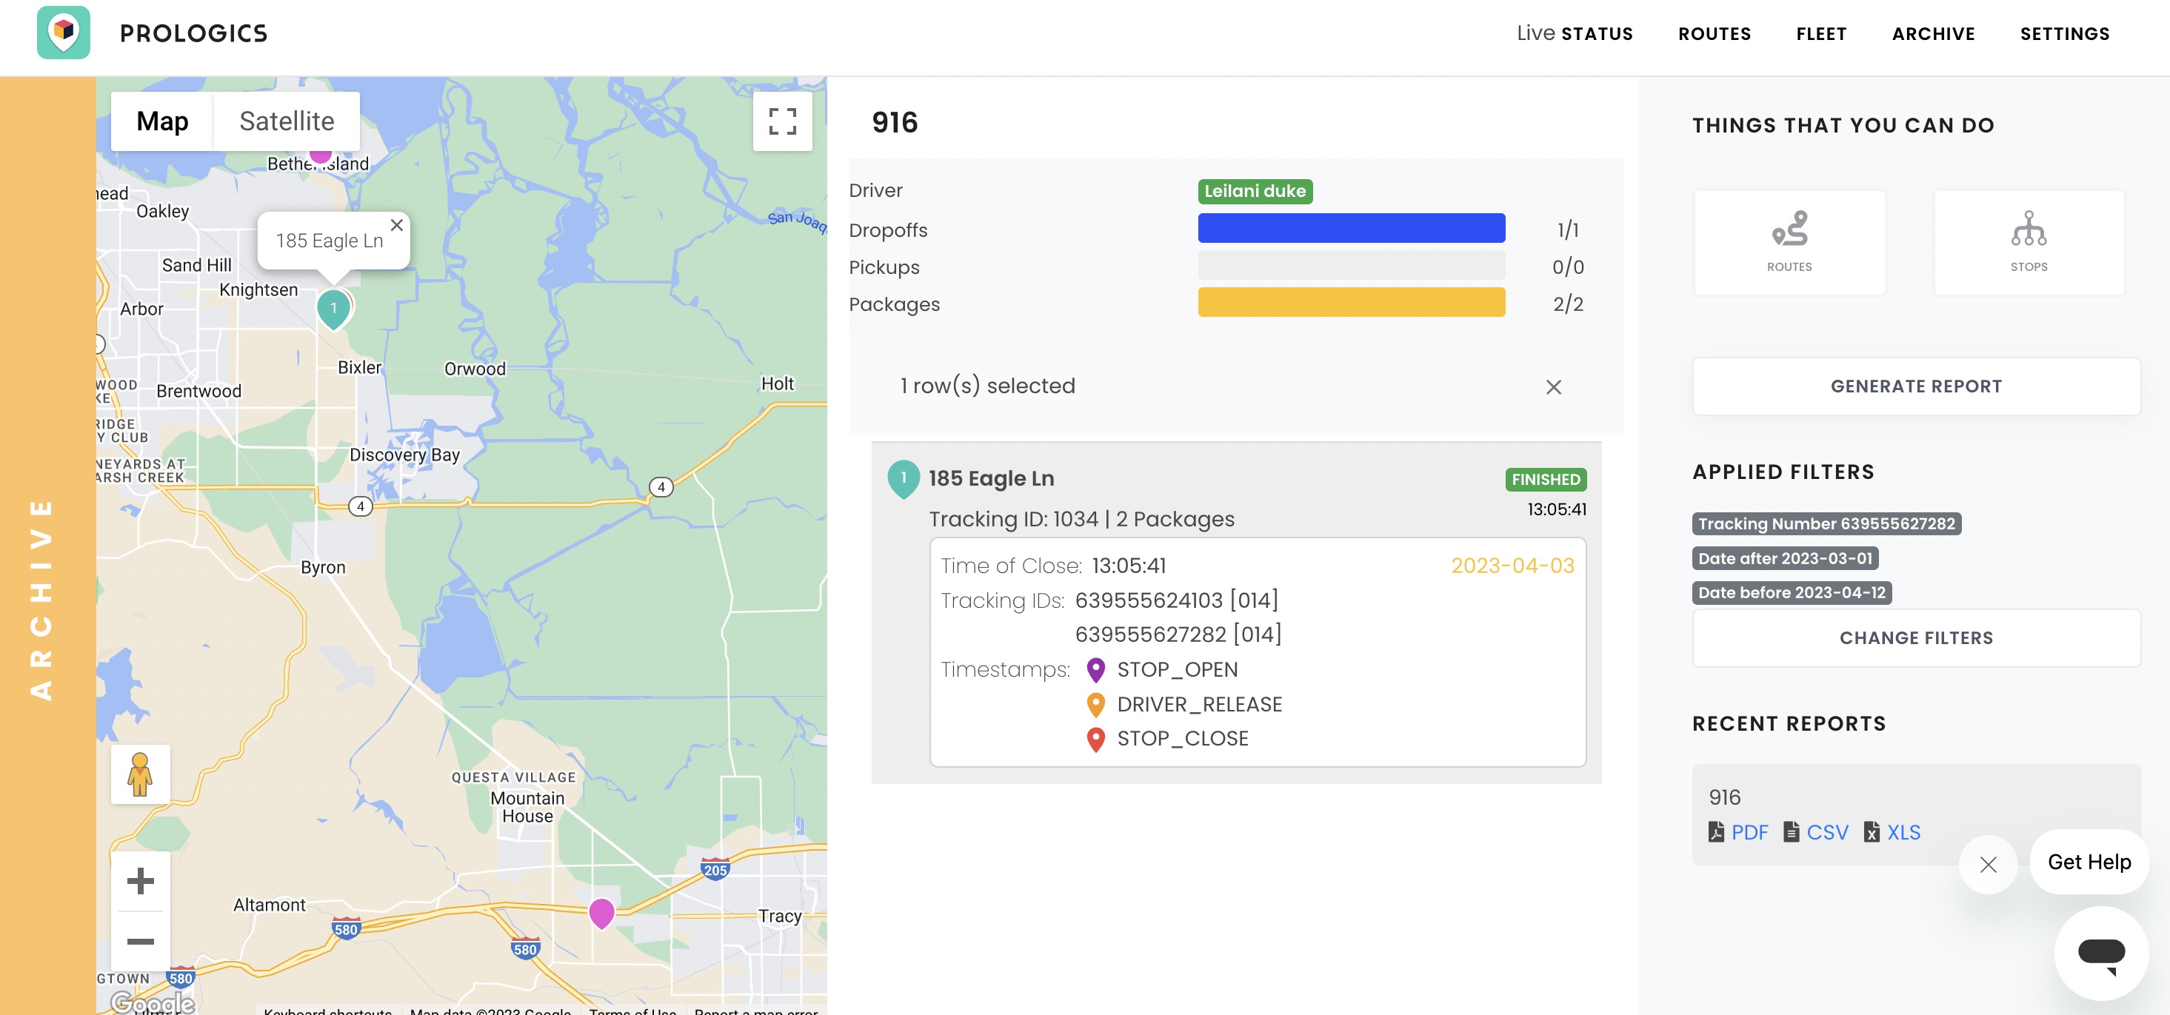Open Street View pegman
The height and width of the screenshot is (1015, 2170).
[x=140, y=774]
